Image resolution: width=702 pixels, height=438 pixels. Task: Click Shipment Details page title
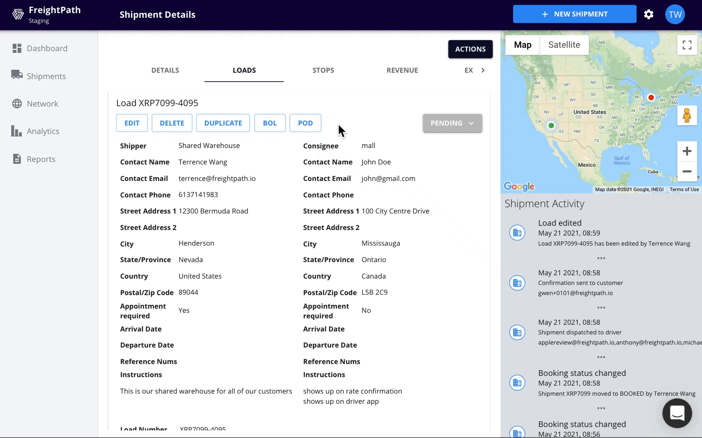(x=158, y=14)
